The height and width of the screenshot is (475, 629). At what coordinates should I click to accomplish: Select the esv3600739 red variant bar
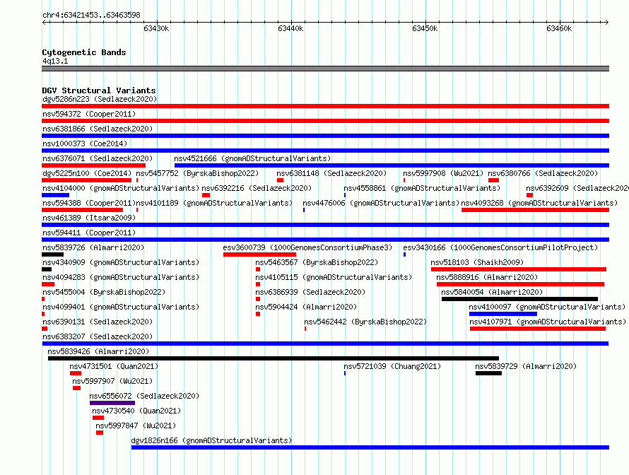pos(259,254)
